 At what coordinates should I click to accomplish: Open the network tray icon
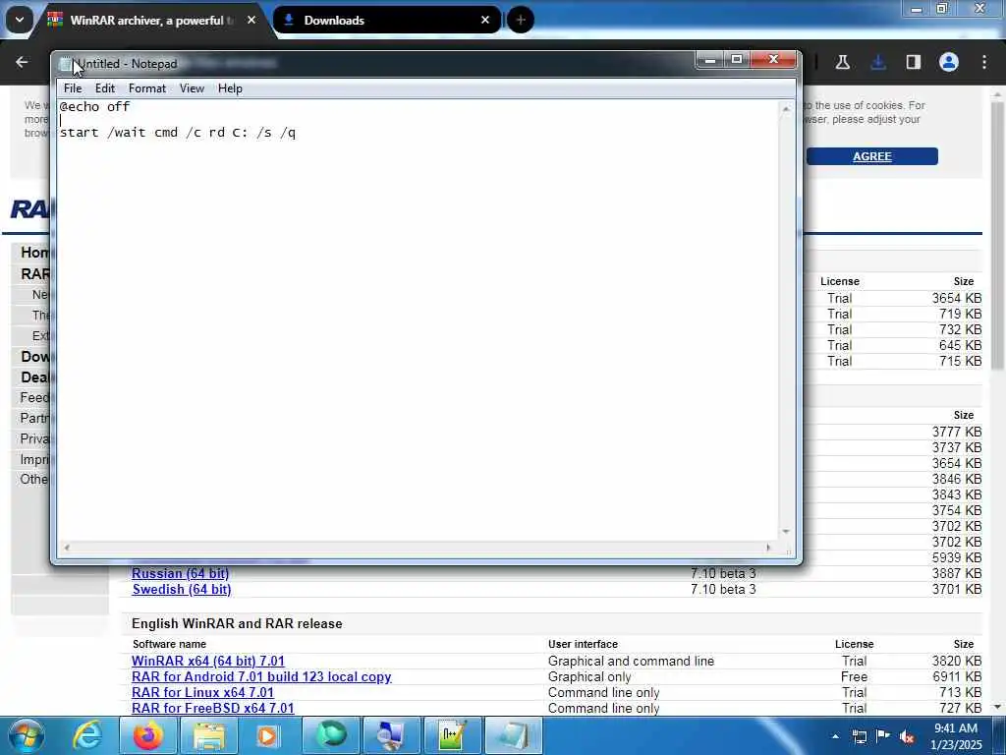click(x=860, y=736)
